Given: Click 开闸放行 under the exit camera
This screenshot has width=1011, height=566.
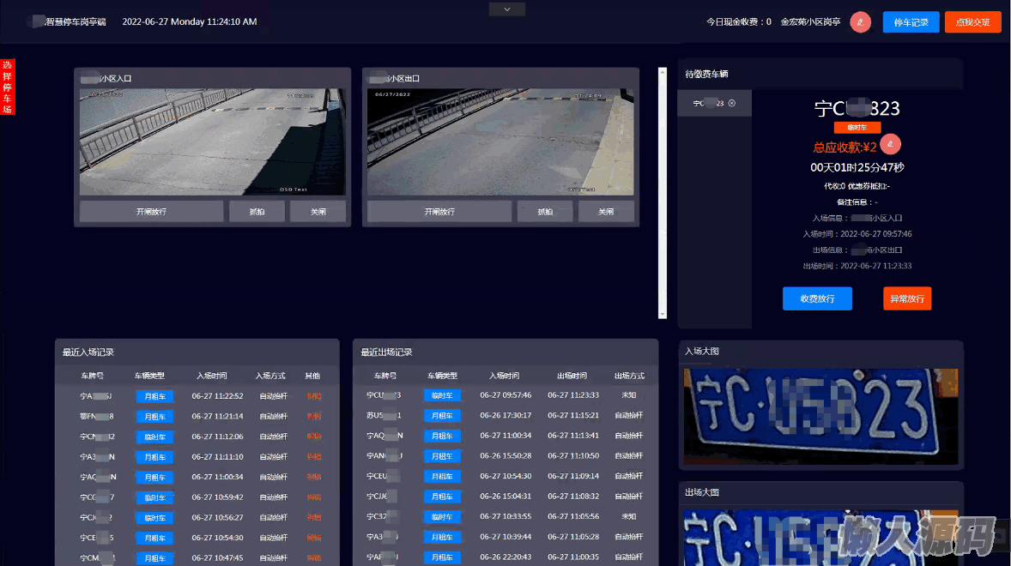Looking at the screenshot, I should pyautogui.click(x=439, y=211).
